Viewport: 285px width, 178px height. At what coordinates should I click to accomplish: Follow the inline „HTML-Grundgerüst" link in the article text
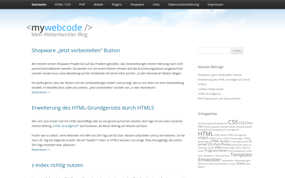[x=66, y=126]
